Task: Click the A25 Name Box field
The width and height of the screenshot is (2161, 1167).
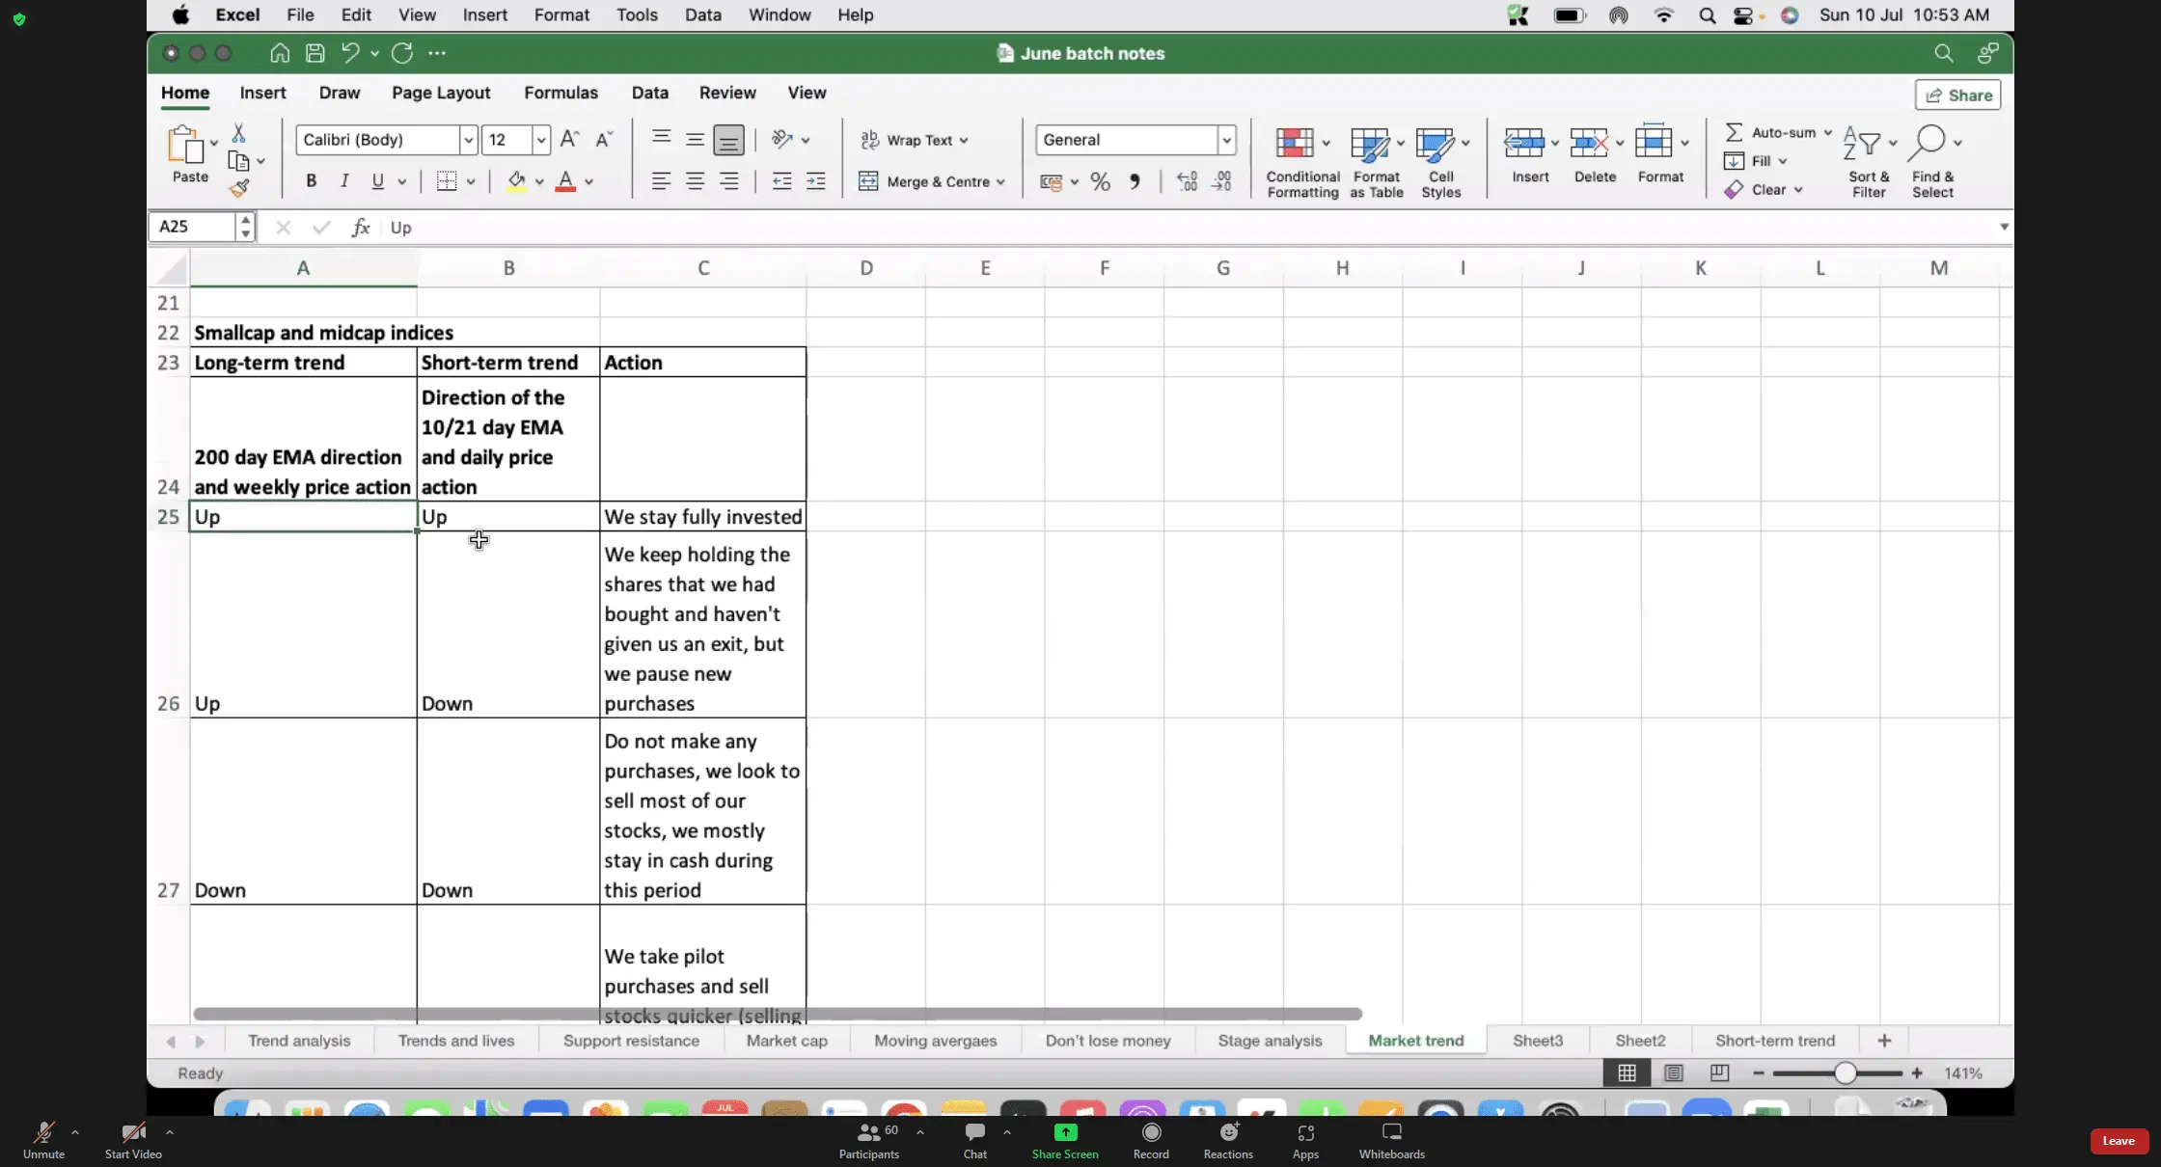Action: [193, 227]
